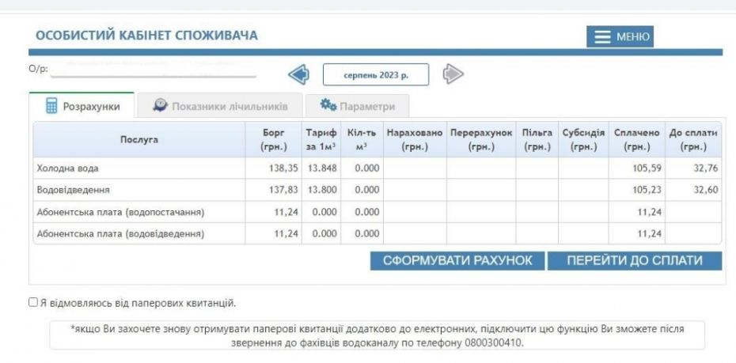Open the МЕНЮ button
This screenshot has height=363, width=736.
pos(620,36)
